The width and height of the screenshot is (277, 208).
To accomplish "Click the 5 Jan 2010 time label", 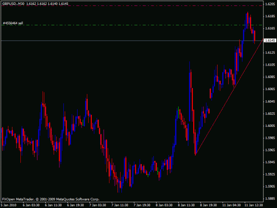I will (9, 205).
